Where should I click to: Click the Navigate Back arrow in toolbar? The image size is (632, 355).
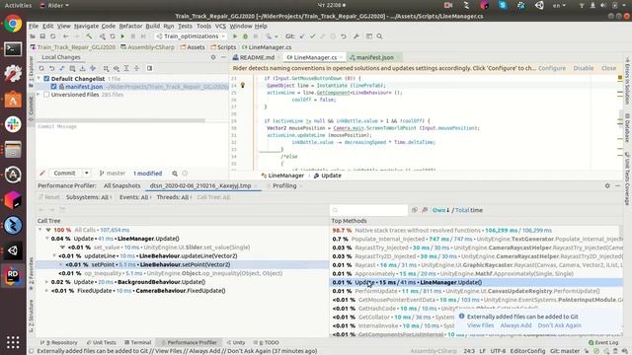(65, 36)
